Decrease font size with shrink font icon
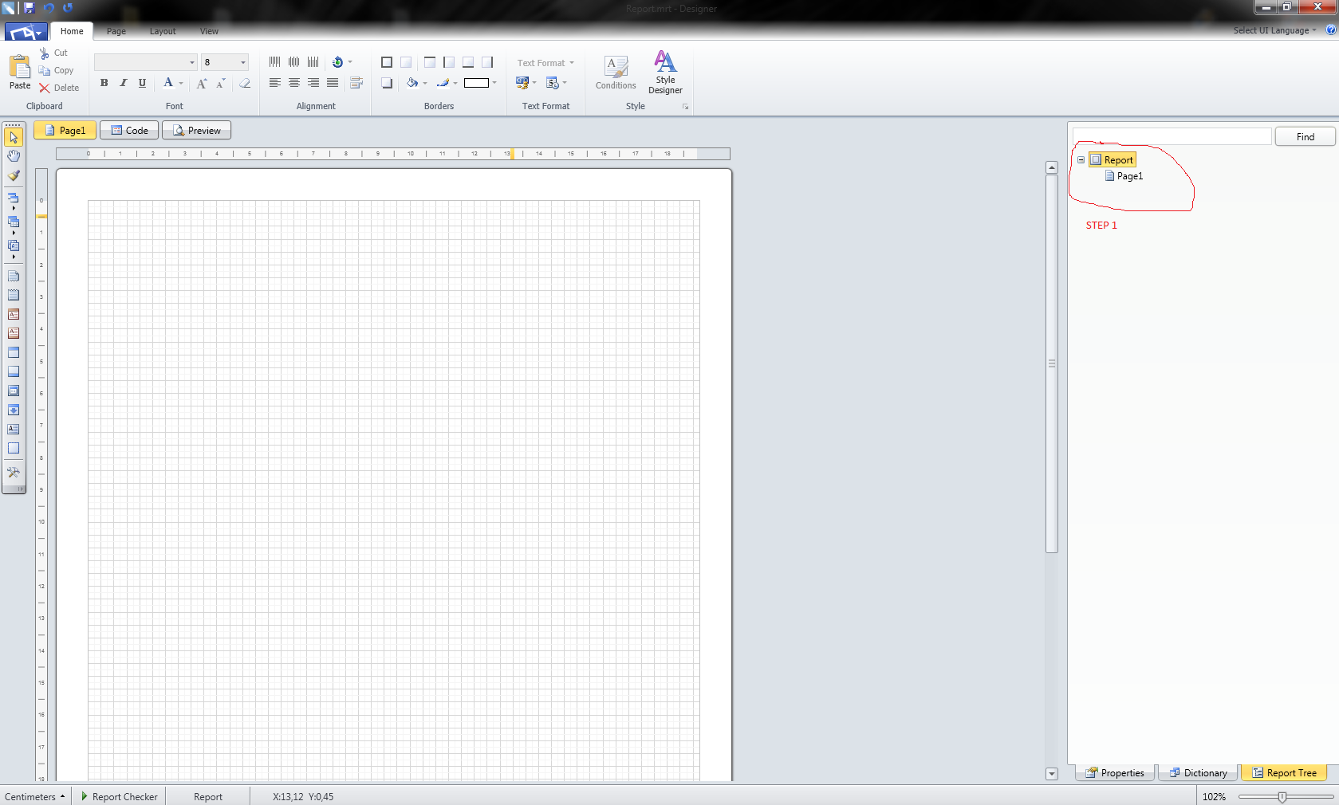The image size is (1339, 805). (x=221, y=83)
